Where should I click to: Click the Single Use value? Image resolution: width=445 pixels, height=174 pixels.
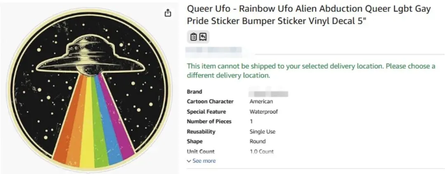[262, 132]
